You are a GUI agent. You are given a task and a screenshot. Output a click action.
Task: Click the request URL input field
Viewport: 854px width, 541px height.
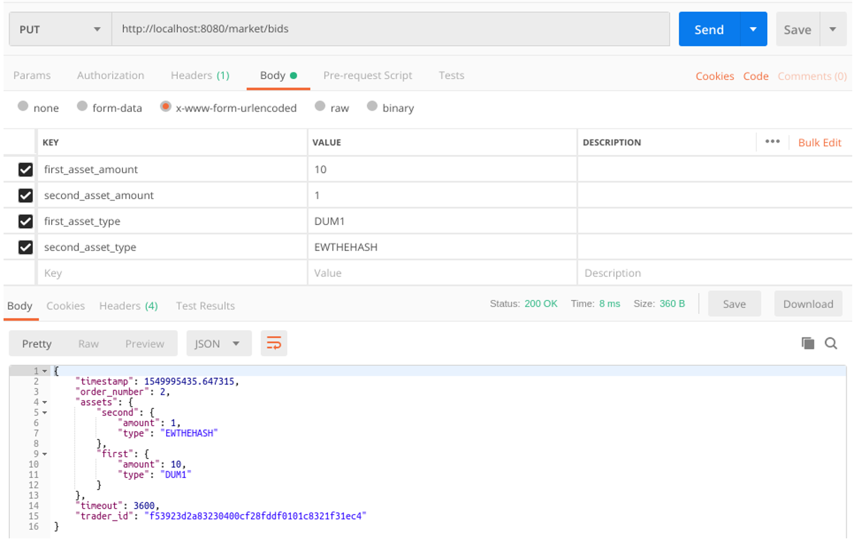(x=390, y=29)
